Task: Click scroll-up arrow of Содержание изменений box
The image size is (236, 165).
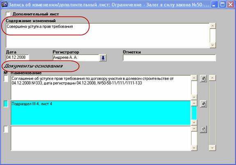Action: click(213, 26)
